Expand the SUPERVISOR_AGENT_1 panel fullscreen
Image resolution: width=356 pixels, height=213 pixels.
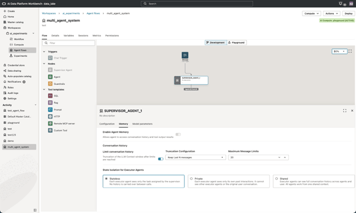pyautogui.click(x=345, y=111)
